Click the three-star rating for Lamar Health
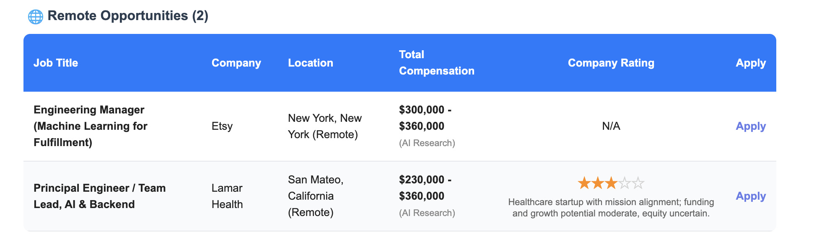This screenshot has width=814, height=252. tap(611, 183)
